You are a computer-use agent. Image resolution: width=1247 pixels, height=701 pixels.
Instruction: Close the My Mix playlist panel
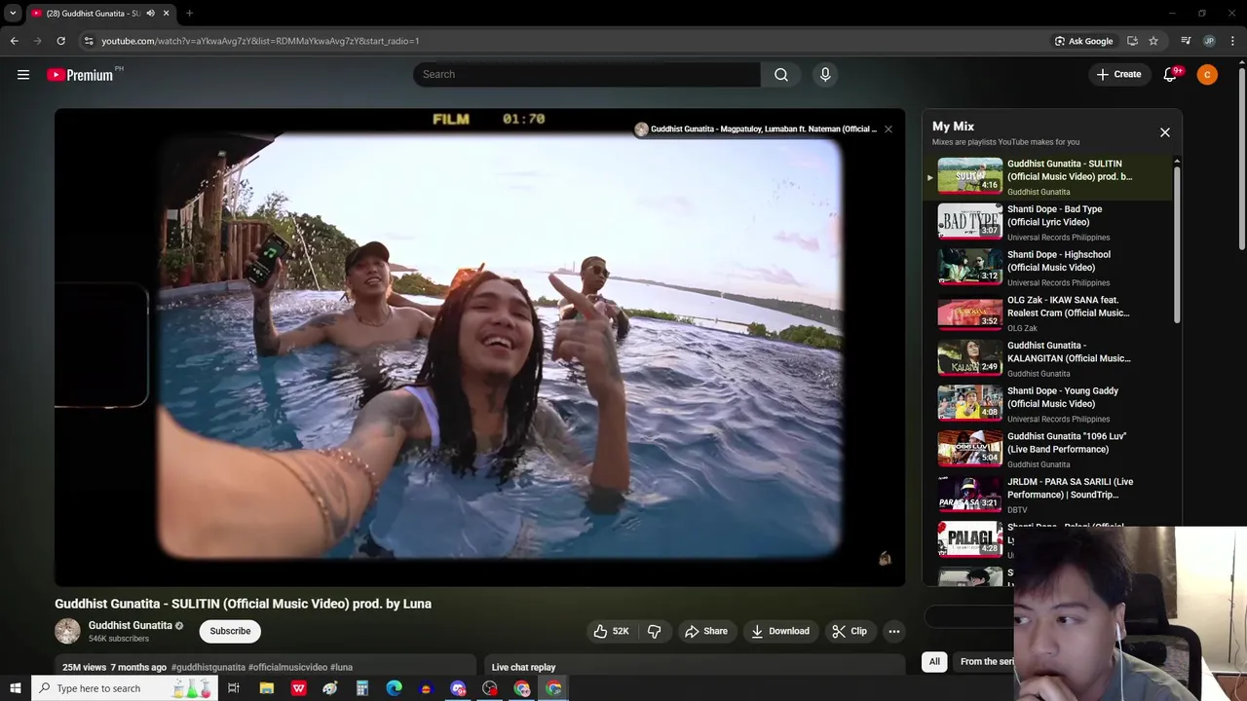pyautogui.click(x=1164, y=132)
